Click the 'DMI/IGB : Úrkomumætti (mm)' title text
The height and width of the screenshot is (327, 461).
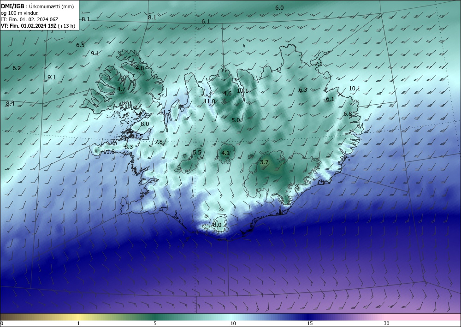click(37, 7)
